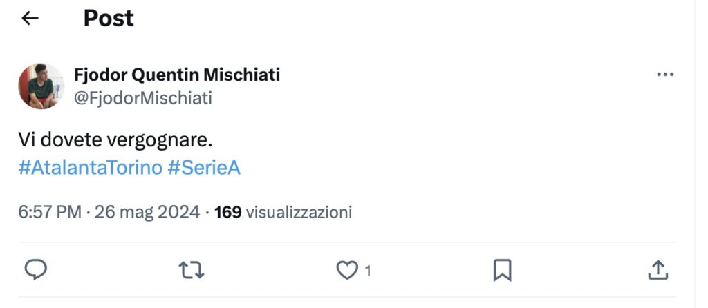Viewport: 708px width, 308px height.
Task: Click the visualizzazioni label
Action: [299, 212]
